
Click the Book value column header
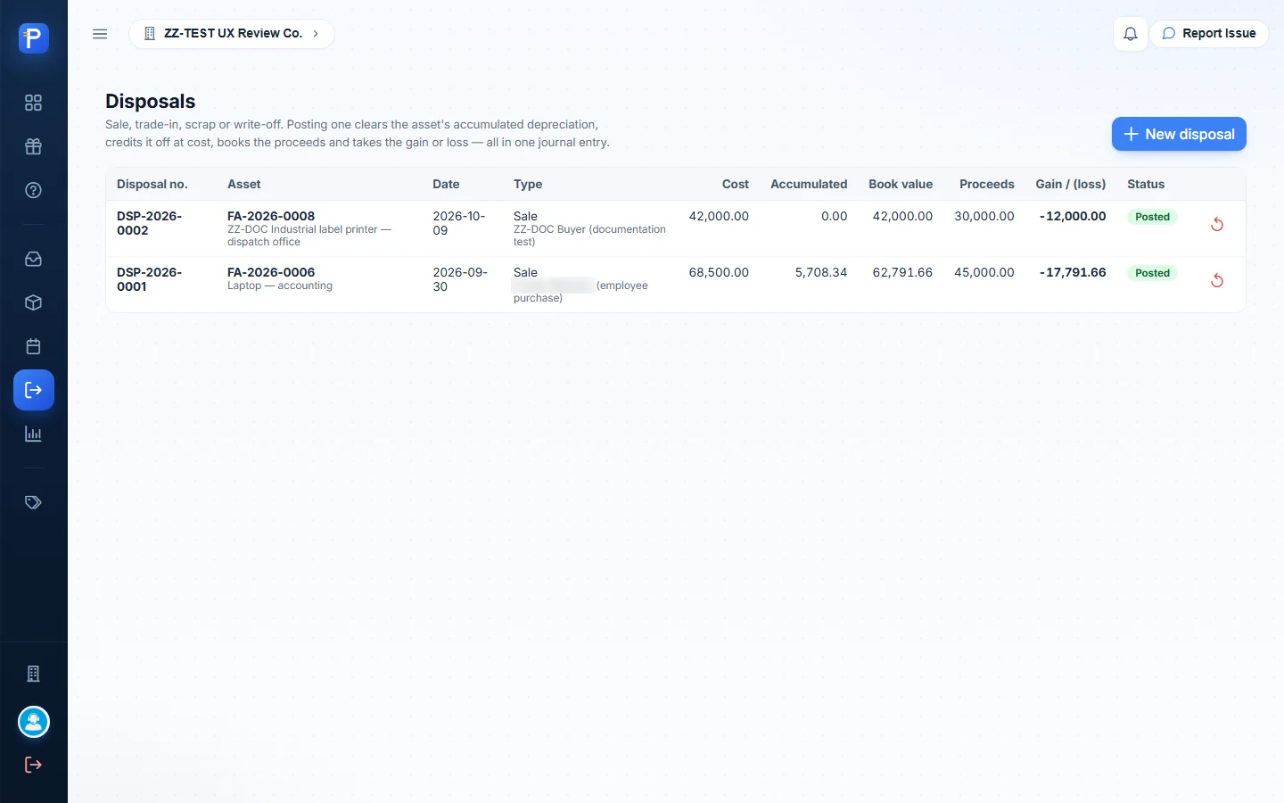(901, 184)
